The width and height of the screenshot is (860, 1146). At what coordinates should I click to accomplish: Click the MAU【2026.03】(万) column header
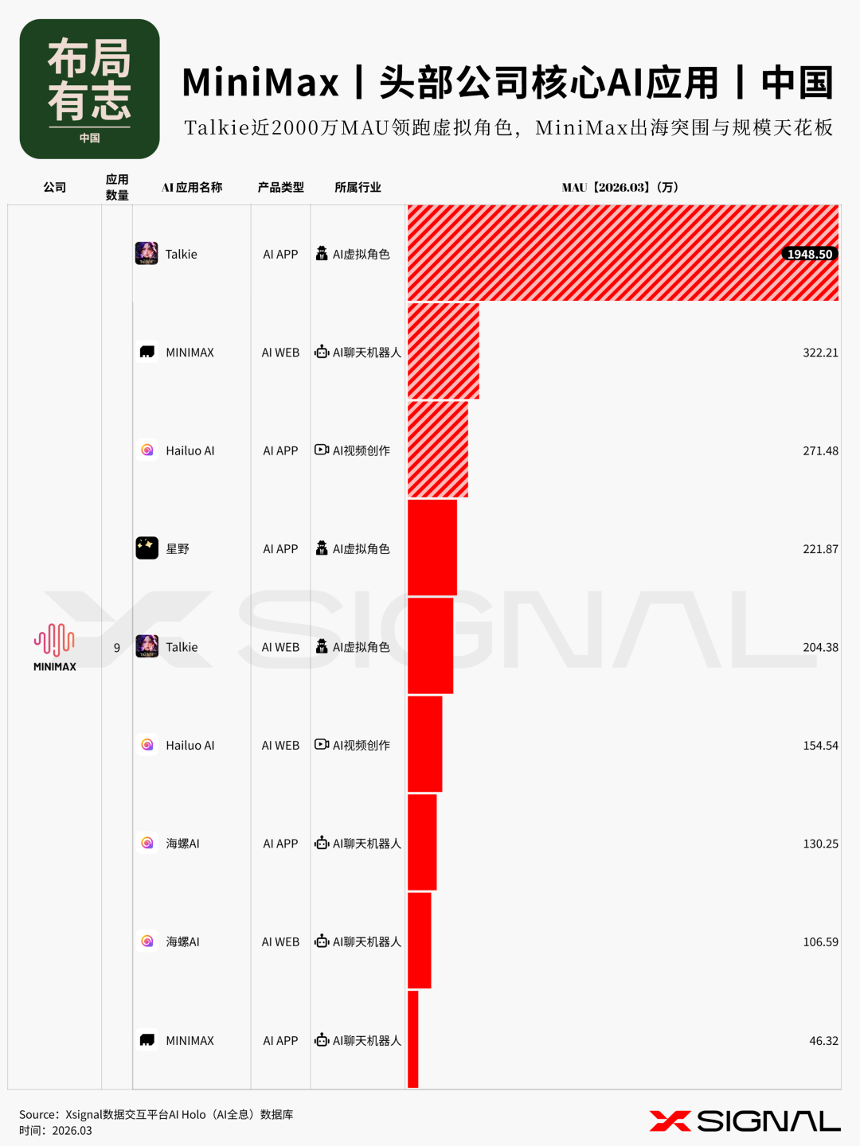click(620, 188)
